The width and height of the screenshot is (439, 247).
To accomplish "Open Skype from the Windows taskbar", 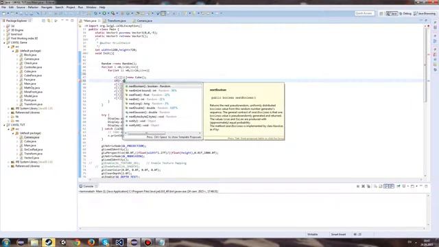I will (105, 242).
